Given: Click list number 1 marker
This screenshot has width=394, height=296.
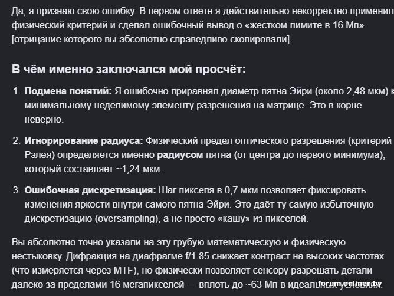Looking at the screenshot, I should [17, 91].
